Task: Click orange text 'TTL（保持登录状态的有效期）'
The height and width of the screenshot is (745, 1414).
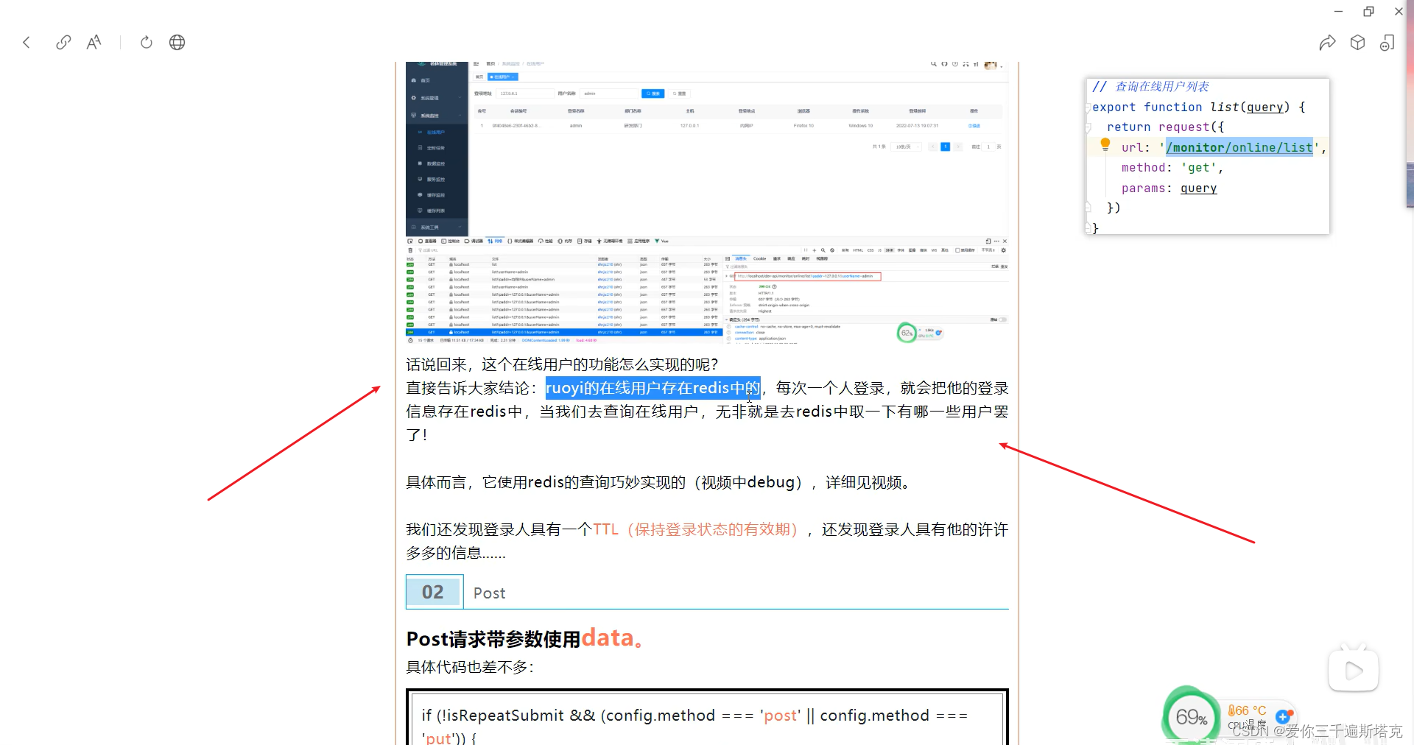Action: (696, 529)
